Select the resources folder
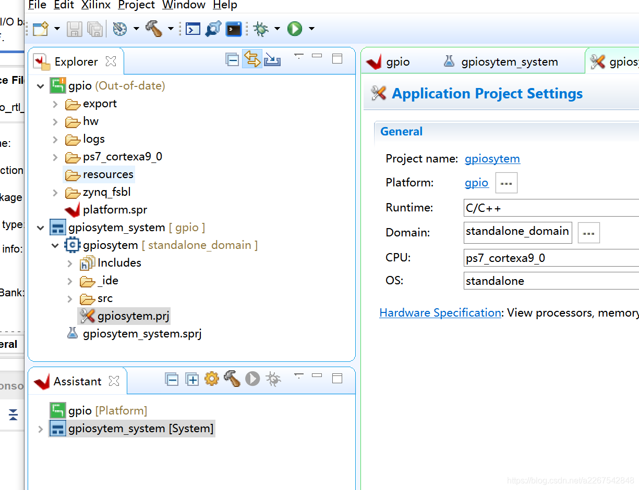This screenshot has width=639, height=490. pyautogui.click(x=99, y=174)
